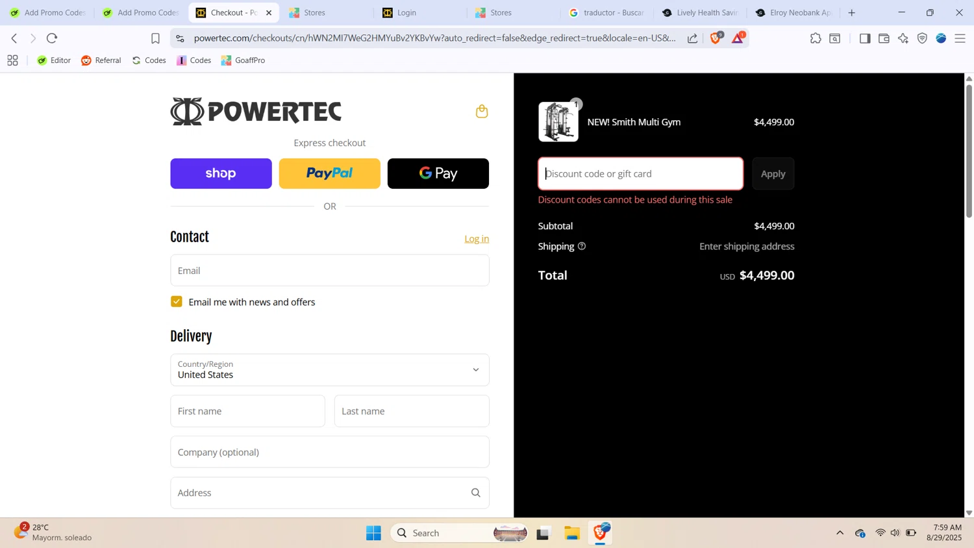Open browser extensions puzzle icon
Image resolution: width=974 pixels, height=548 pixels.
[816, 38]
